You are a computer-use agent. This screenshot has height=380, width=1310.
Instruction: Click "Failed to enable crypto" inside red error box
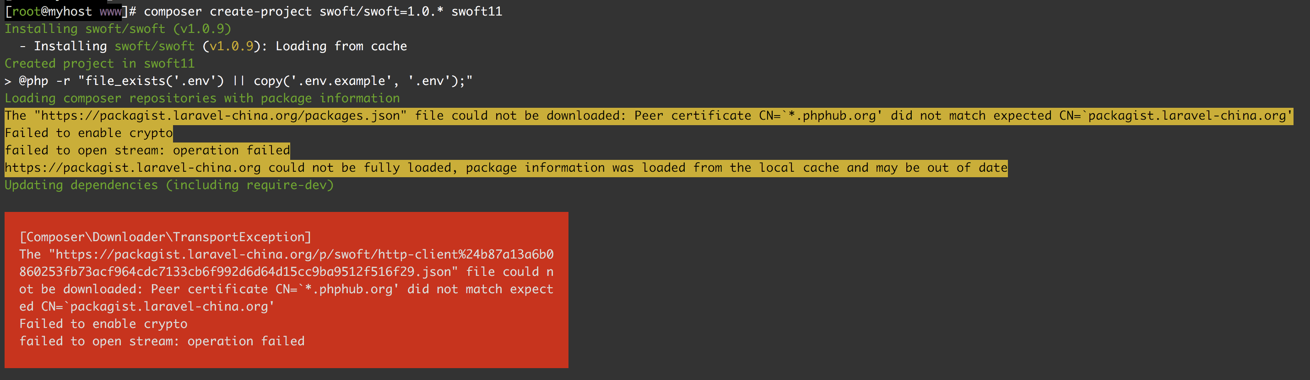[103, 324]
